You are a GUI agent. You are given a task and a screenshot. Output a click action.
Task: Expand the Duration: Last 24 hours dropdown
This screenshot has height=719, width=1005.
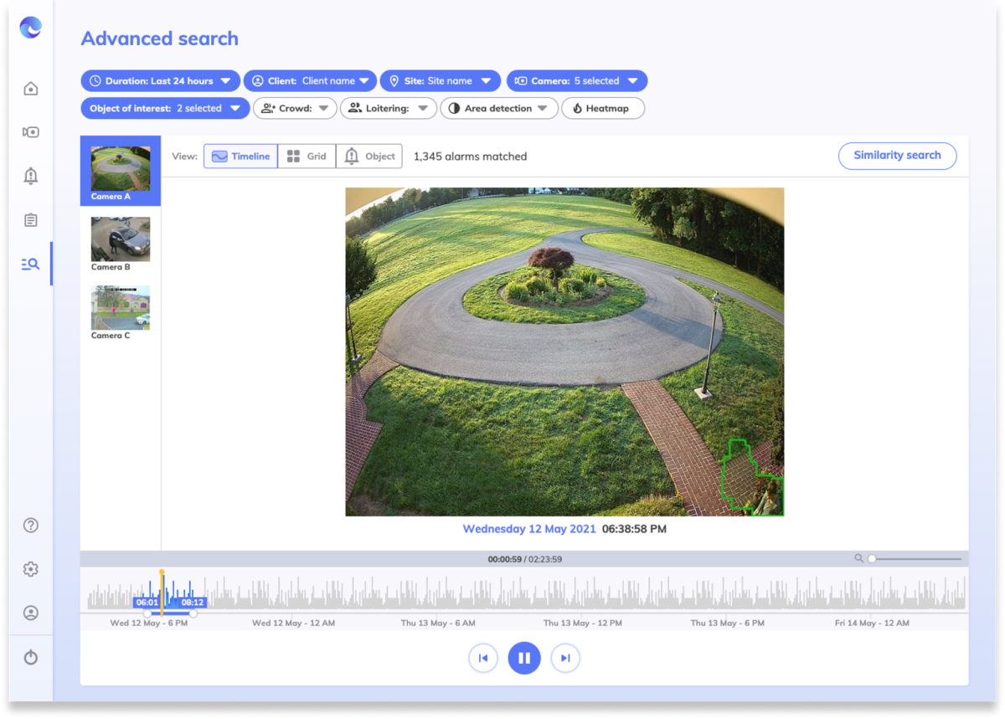tap(160, 81)
